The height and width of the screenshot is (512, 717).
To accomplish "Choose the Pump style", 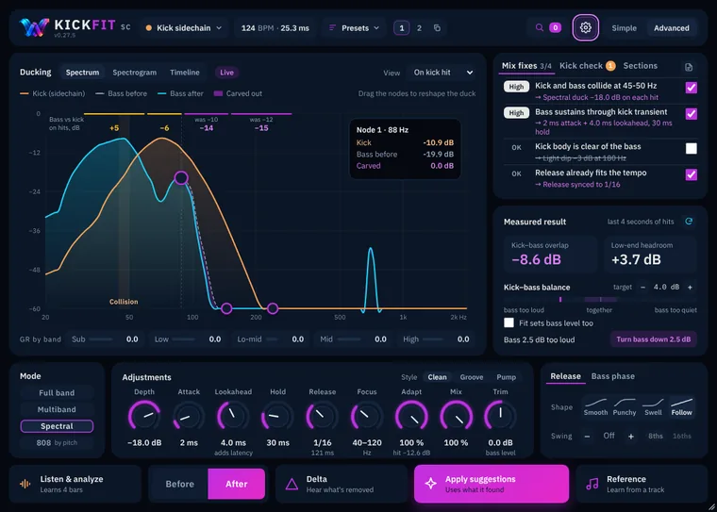I will pyautogui.click(x=507, y=377).
